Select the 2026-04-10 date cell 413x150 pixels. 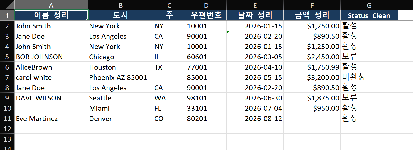tap(255, 67)
